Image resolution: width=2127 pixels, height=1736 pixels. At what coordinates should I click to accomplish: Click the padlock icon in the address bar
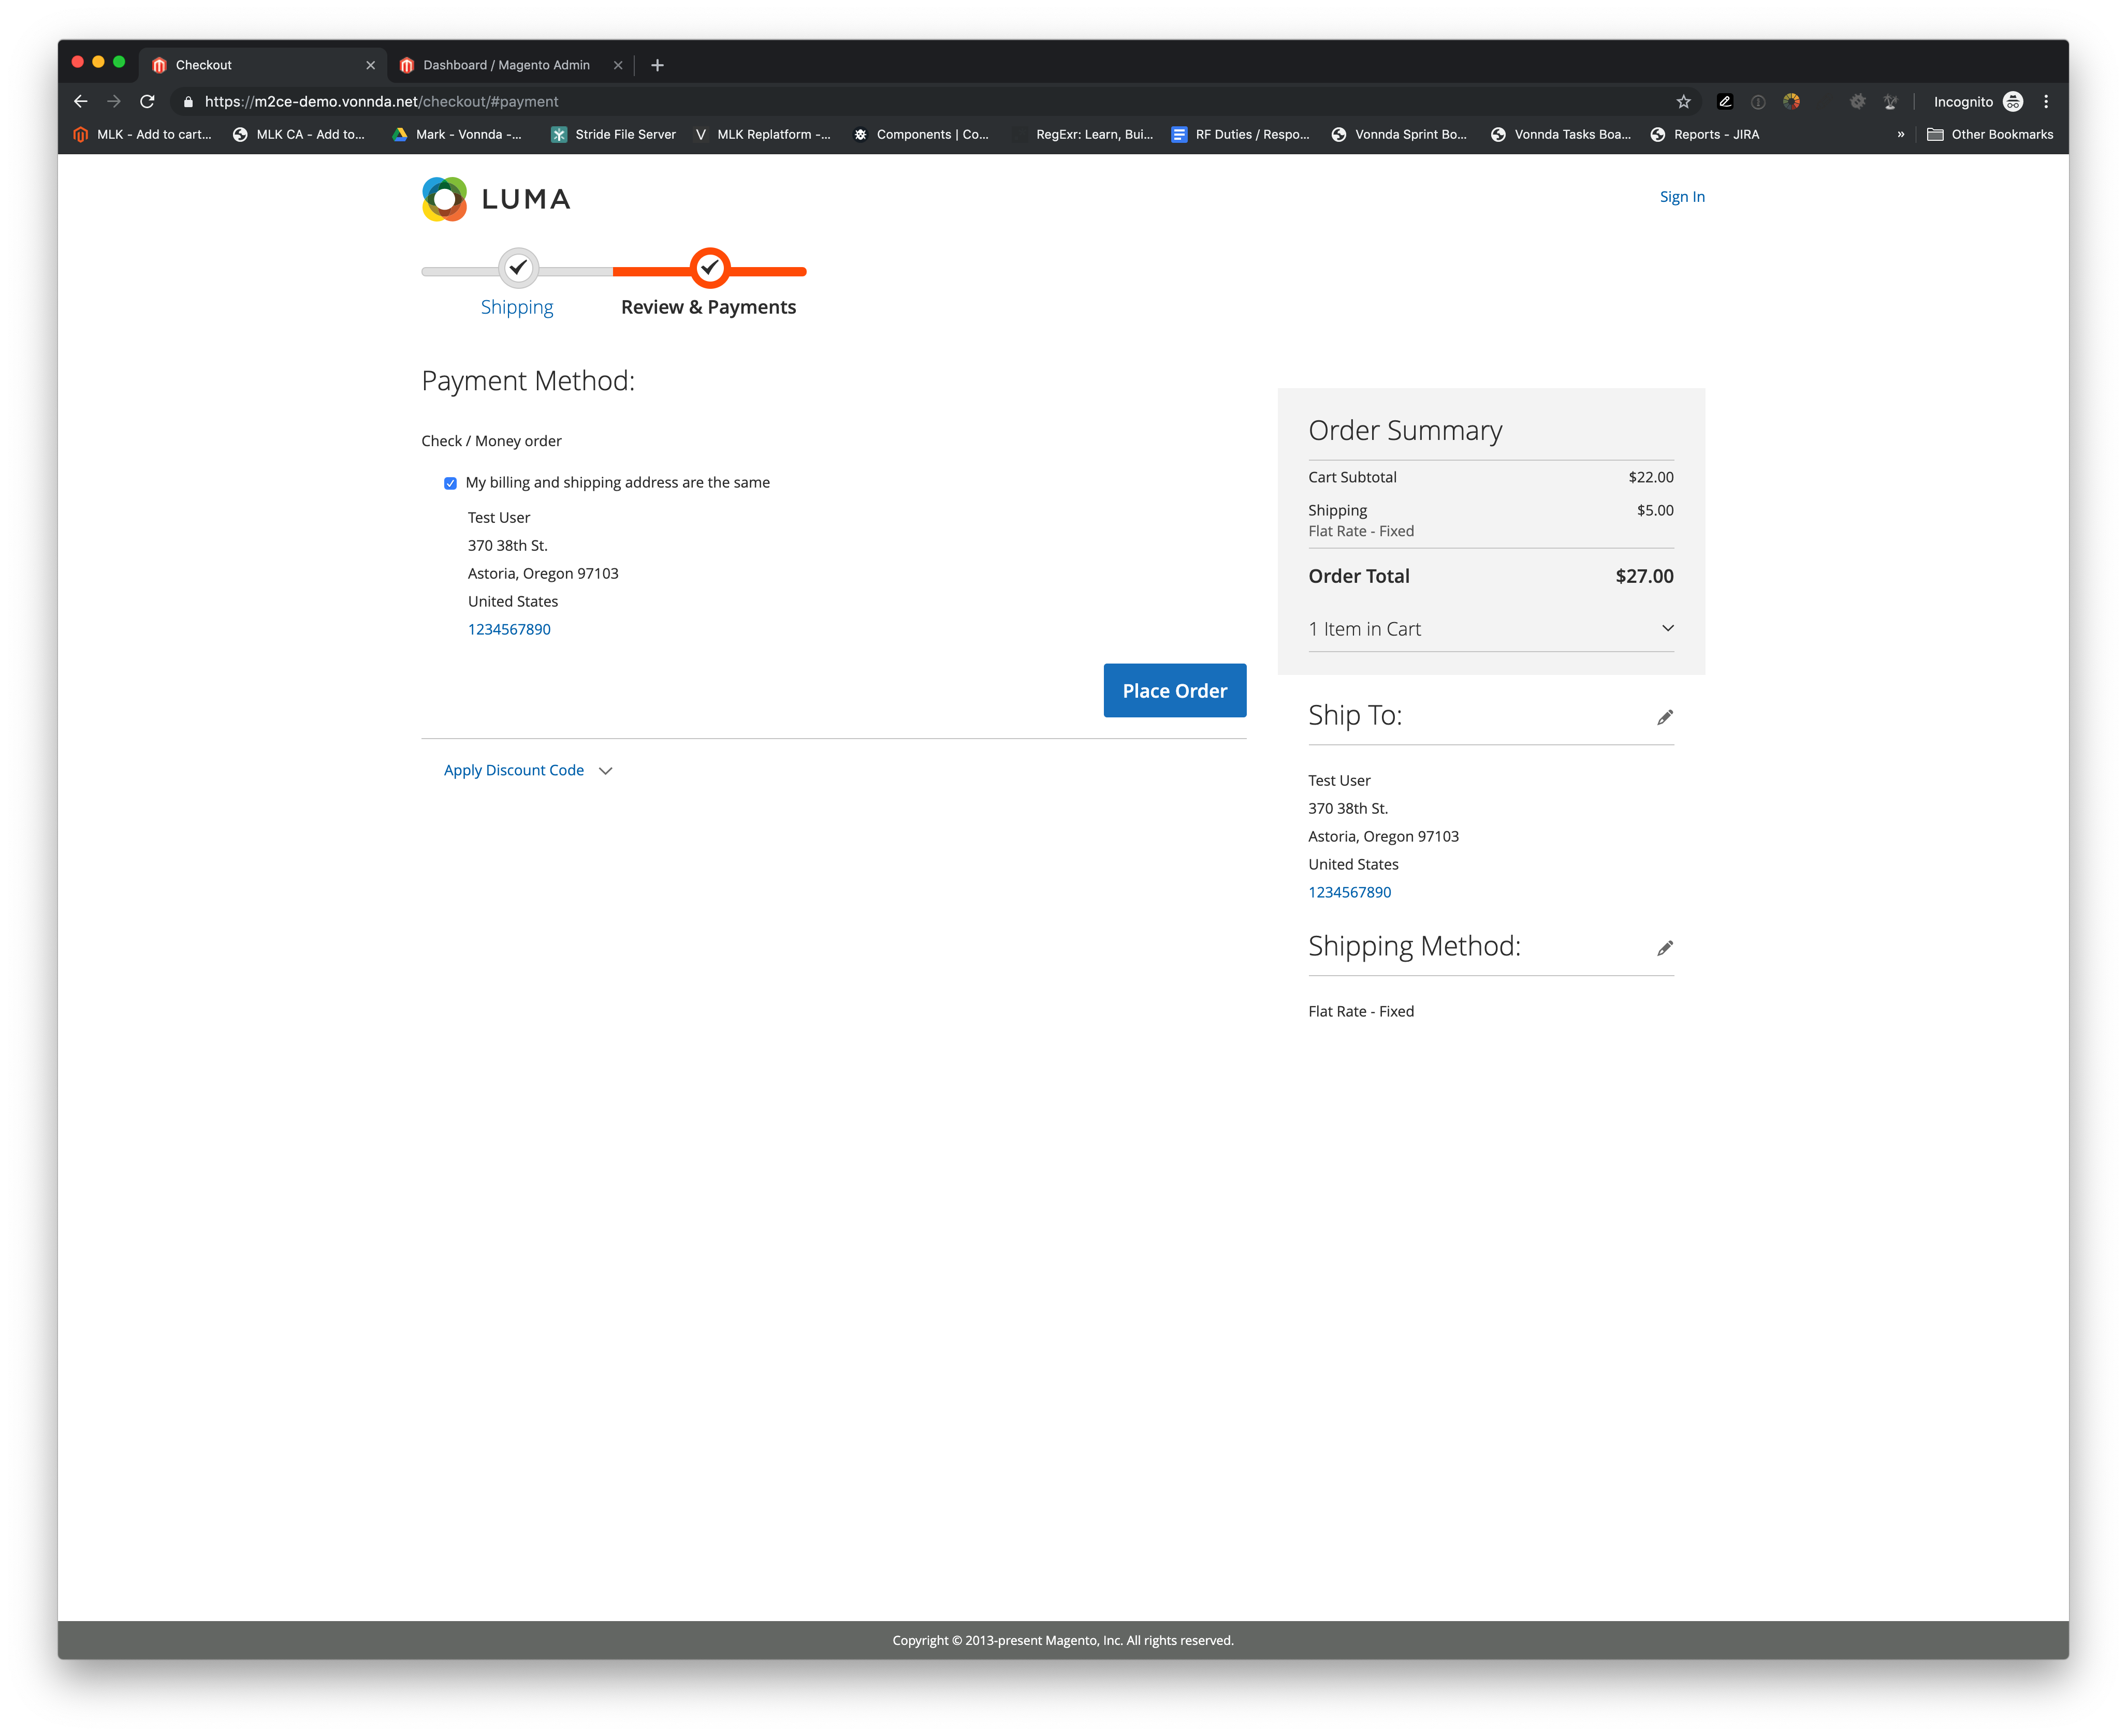coord(186,101)
